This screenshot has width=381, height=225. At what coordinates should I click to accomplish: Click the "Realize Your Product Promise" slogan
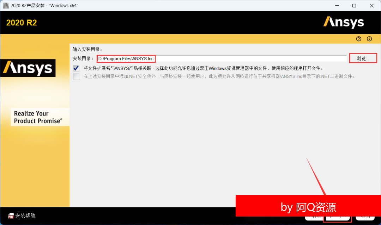click(38, 117)
